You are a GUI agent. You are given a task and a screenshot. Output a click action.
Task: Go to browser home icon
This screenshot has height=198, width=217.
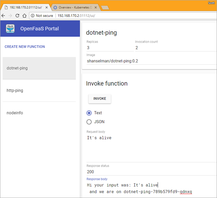pyautogui.click(x=24, y=16)
